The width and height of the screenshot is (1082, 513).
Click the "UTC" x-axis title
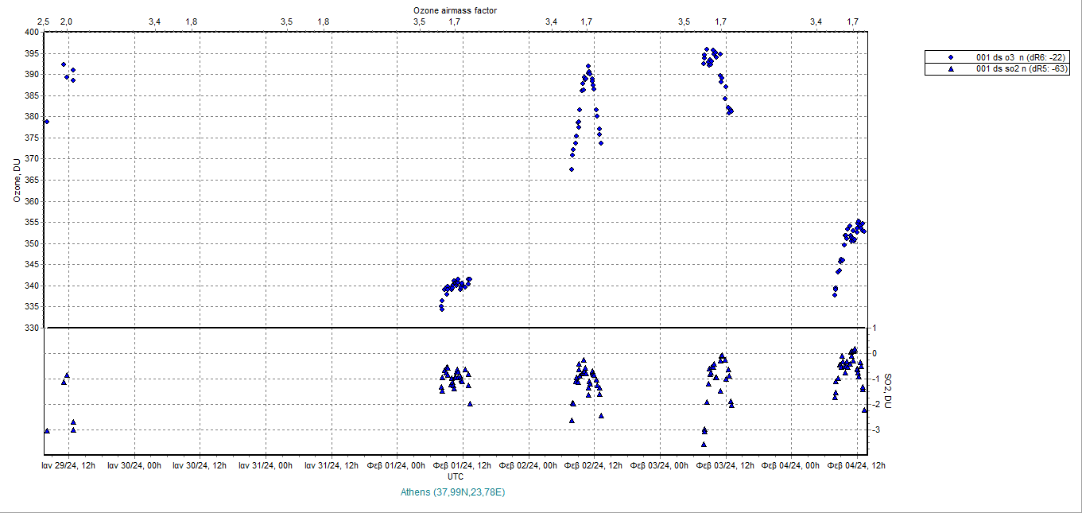456,476
